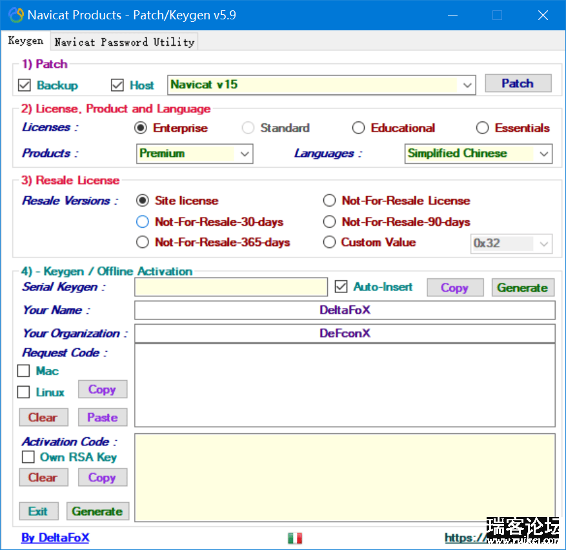The image size is (566, 550).
Task: Copy the serial key
Action: (455, 287)
